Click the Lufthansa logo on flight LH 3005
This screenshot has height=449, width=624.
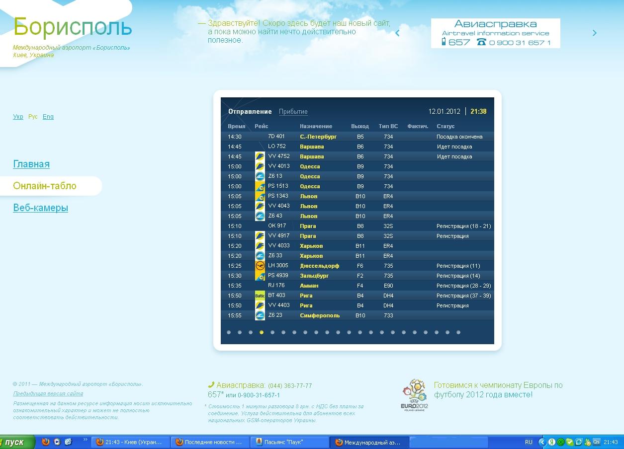coord(260,266)
